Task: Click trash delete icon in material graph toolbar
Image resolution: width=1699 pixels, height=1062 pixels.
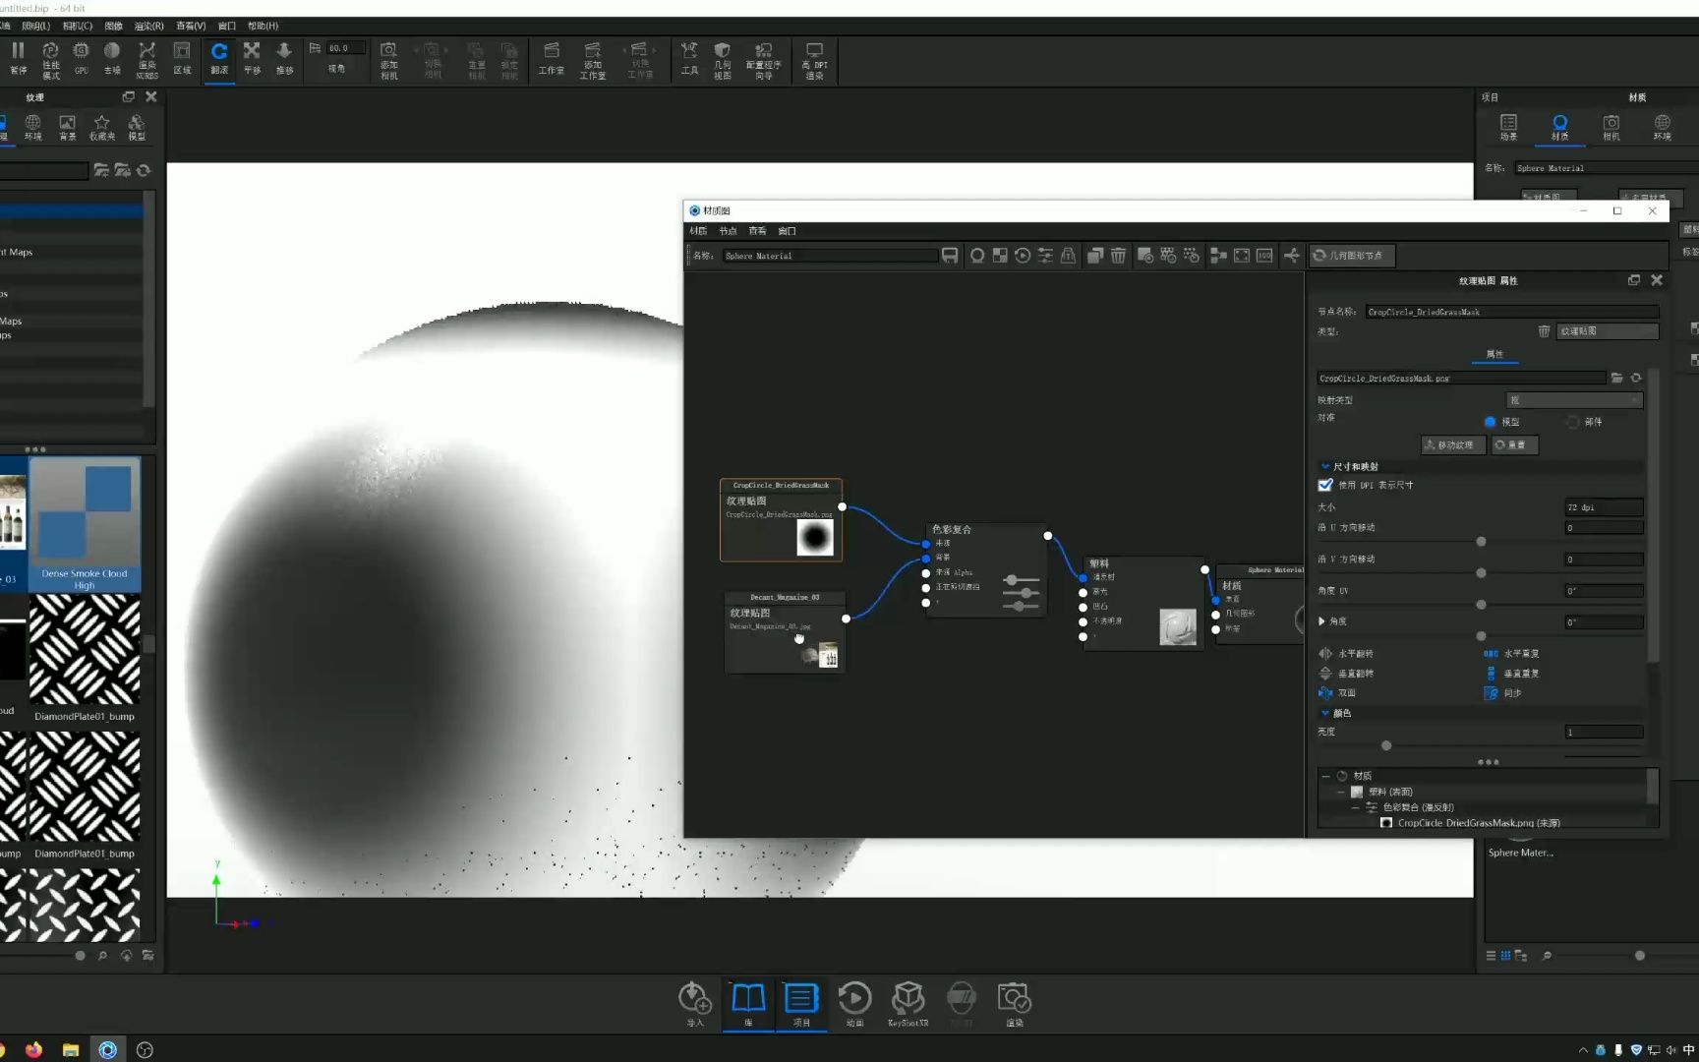Action: (1118, 256)
